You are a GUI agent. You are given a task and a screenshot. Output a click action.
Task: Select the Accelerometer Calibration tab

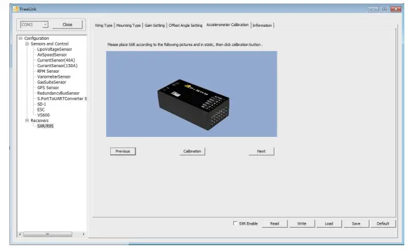228,25
